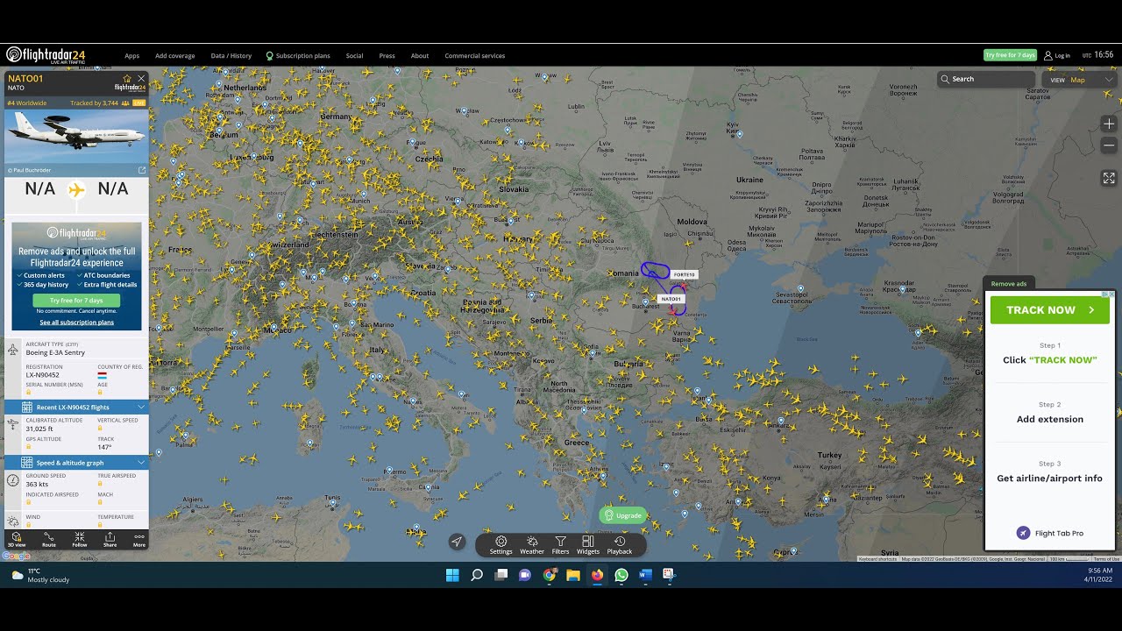This screenshot has height=631, width=1122.
Task: Open the Weather layer options
Action: (x=532, y=545)
